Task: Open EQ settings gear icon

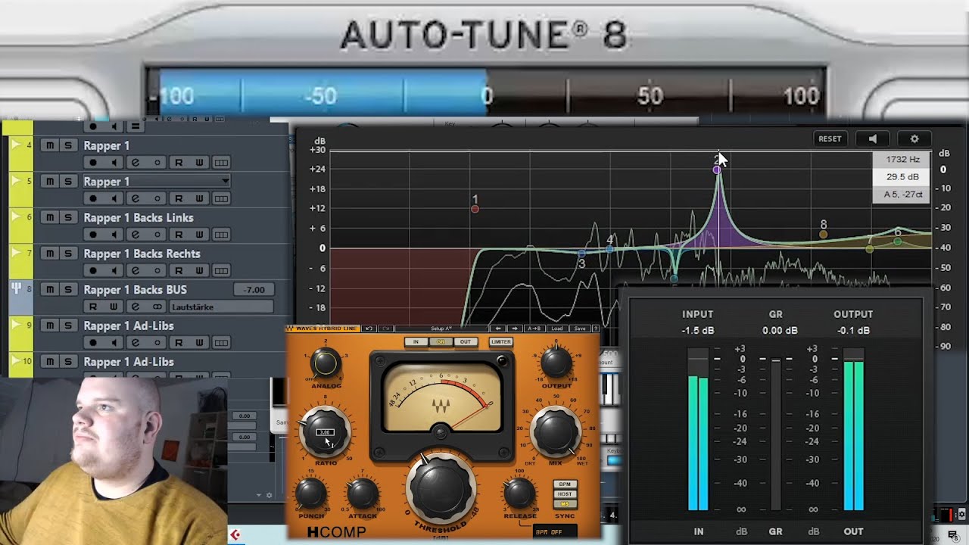Action: click(914, 139)
